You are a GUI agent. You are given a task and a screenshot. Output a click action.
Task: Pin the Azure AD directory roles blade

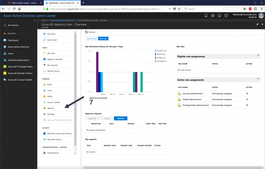(257, 24)
